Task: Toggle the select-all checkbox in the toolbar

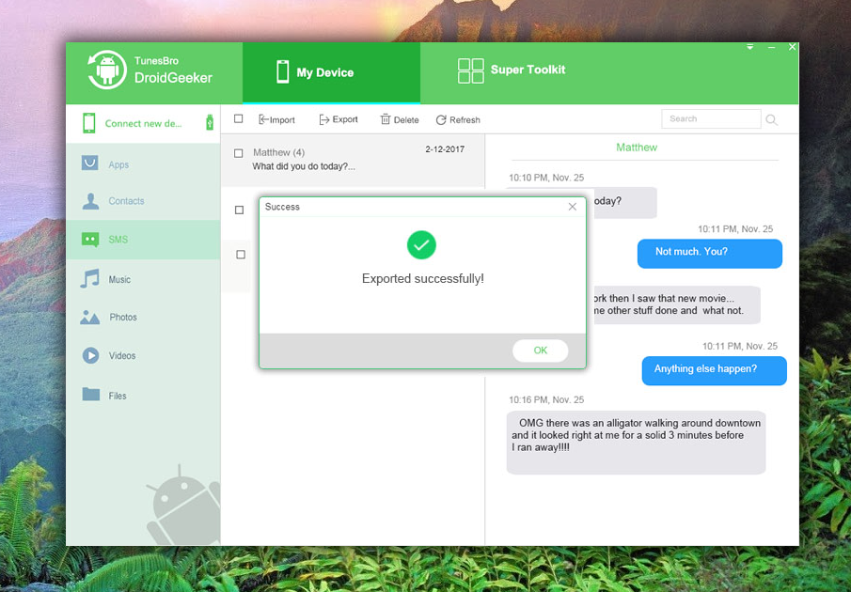Action: (x=238, y=118)
